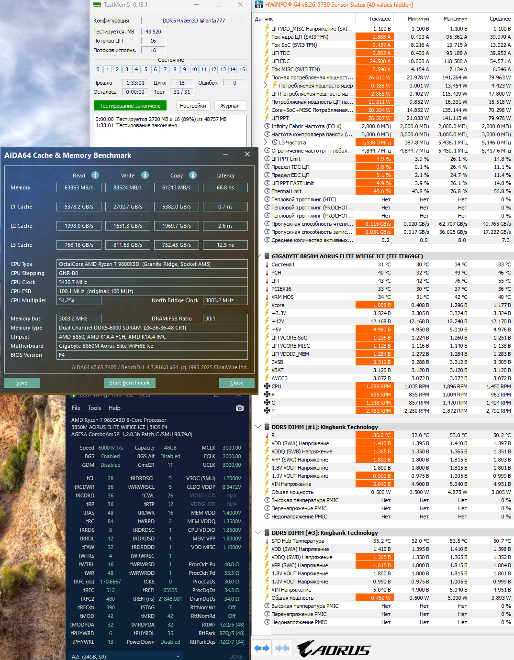514x660 pixels.
Task: Click the TestMem5 title bar application icon
Action: (x=97, y=5)
